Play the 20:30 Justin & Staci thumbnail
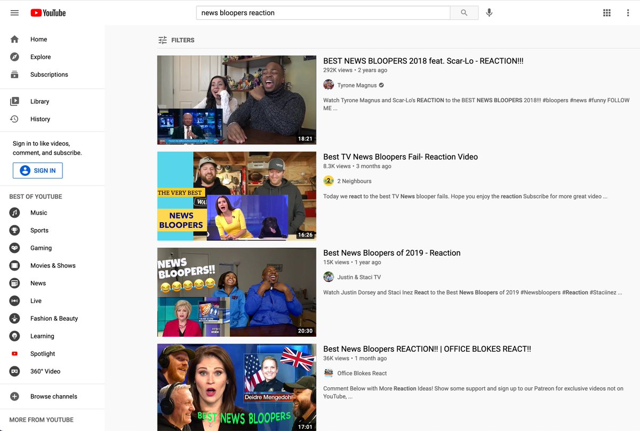 point(237,292)
